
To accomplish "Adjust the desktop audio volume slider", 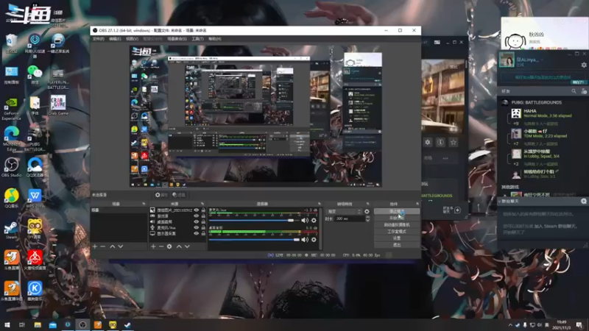I will click(254, 240).
